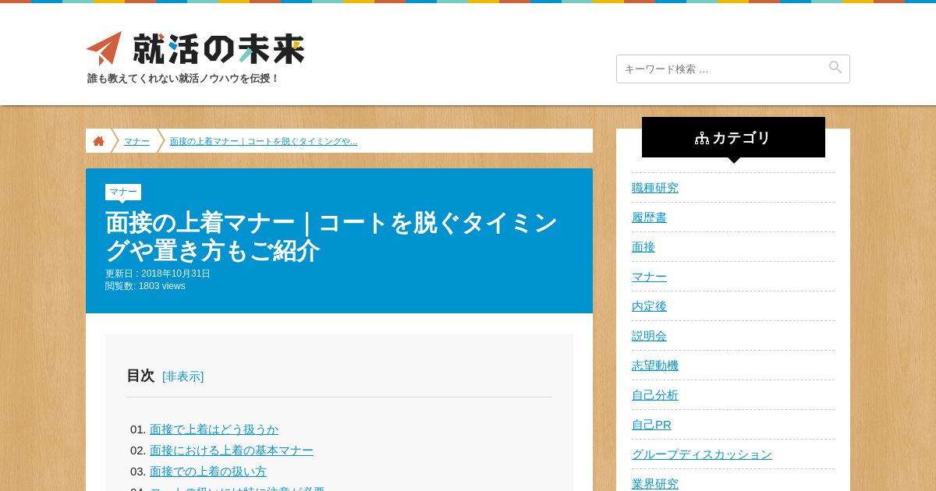Screen dimensions: 936x491
Task: Click the 目次 heading
Action: (140, 376)
